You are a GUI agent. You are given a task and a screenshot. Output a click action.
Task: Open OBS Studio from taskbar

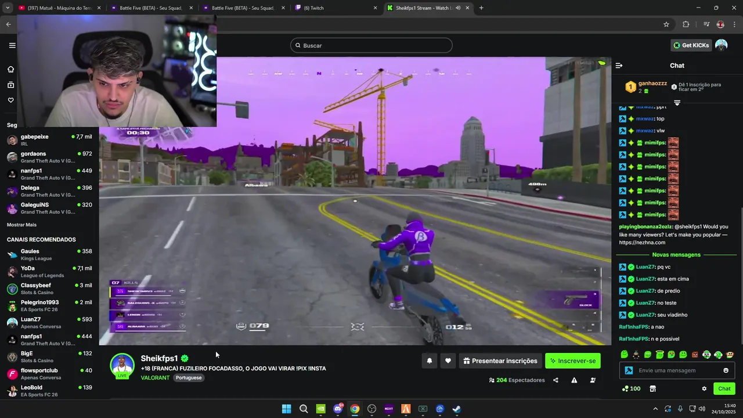(372, 409)
